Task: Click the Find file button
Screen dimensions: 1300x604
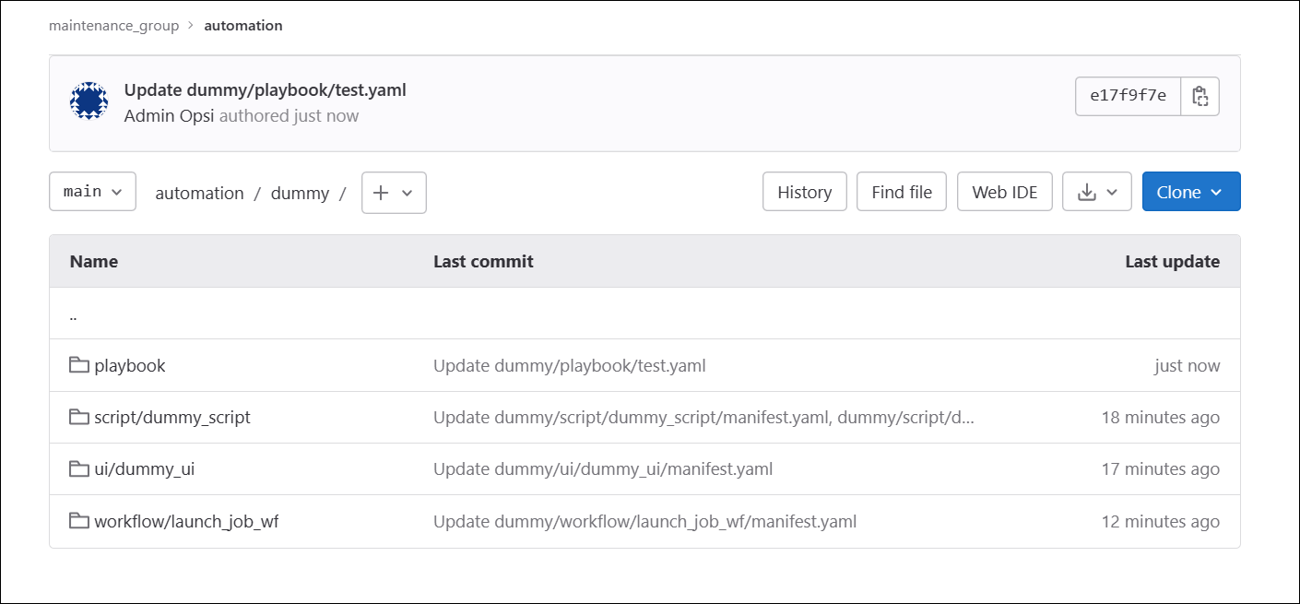Action: click(x=901, y=191)
